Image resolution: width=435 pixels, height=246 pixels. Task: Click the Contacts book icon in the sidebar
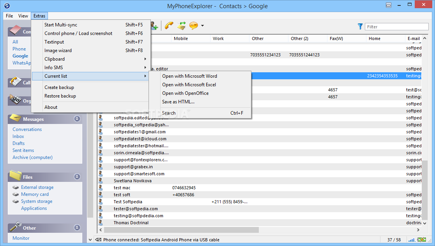point(15,30)
